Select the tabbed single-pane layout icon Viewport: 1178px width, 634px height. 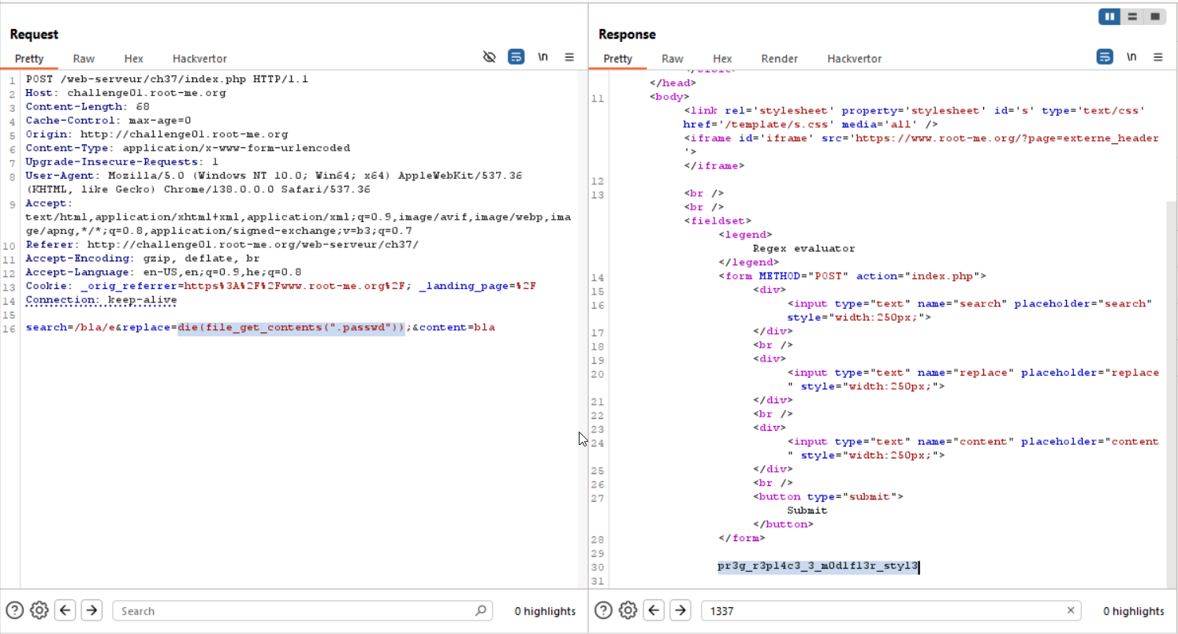point(1154,17)
